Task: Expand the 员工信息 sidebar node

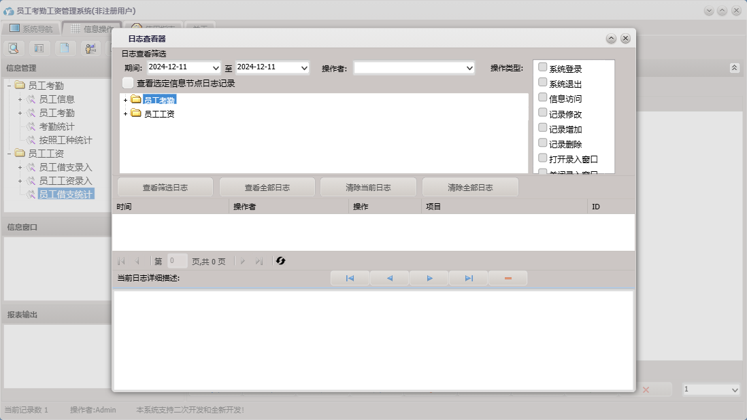Action: click(20, 99)
